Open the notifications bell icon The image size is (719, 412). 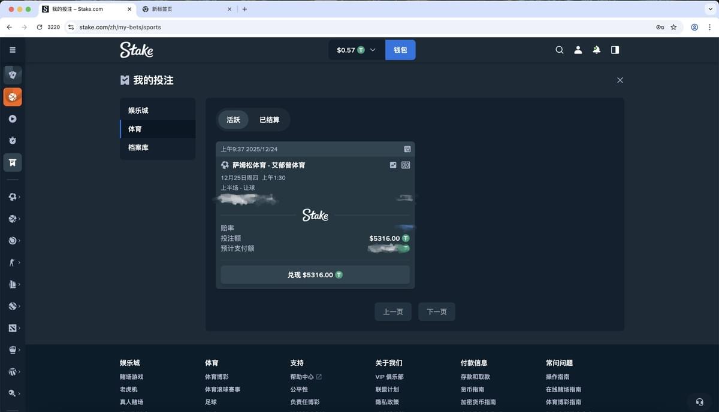click(x=597, y=50)
